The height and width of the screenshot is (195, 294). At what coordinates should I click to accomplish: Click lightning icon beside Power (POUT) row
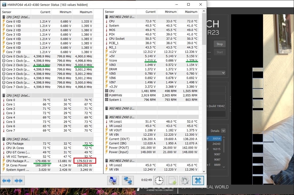pos(107,148)
